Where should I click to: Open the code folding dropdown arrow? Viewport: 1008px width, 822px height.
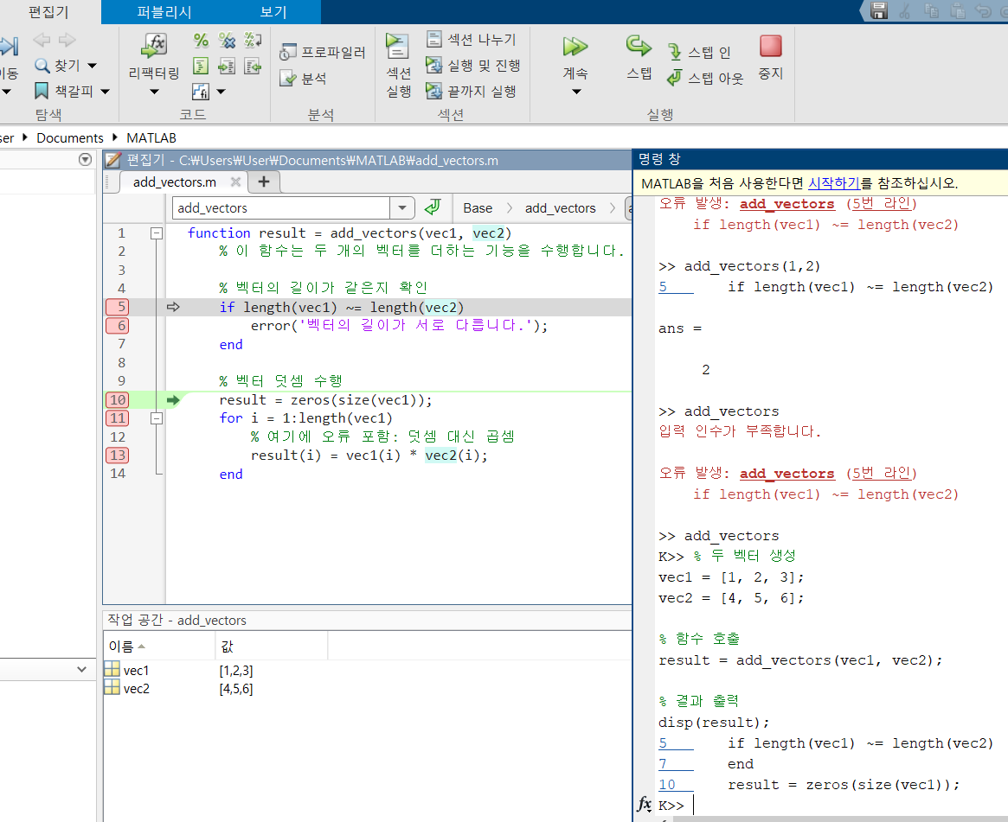[222, 92]
